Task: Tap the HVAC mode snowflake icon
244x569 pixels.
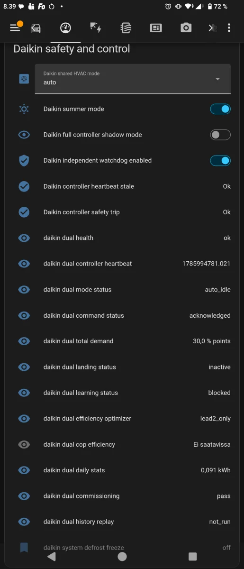Action: point(24,79)
